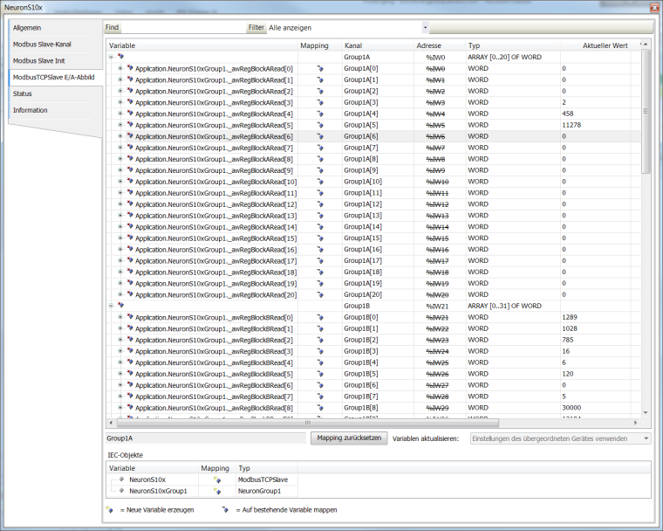This screenshot has width=663, height=531.
Task: Click the vertical scrollbar of variable table
Action: pos(646,262)
